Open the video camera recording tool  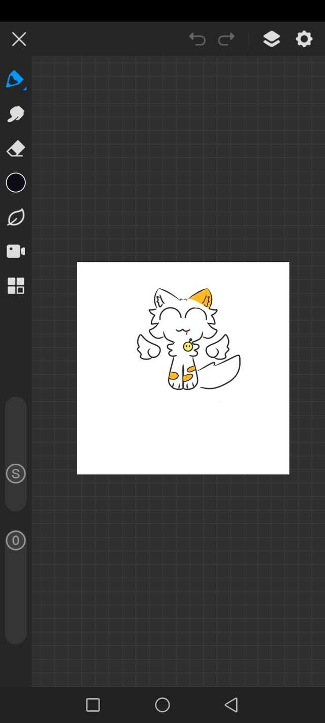point(16,252)
